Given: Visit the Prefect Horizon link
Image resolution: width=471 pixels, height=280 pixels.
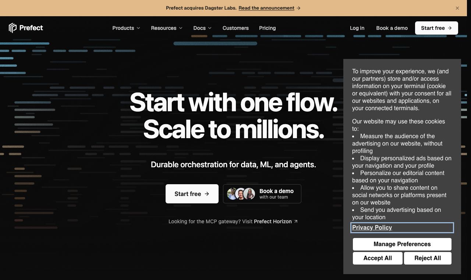Looking at the screenshot, I should (x=273, y=221).
